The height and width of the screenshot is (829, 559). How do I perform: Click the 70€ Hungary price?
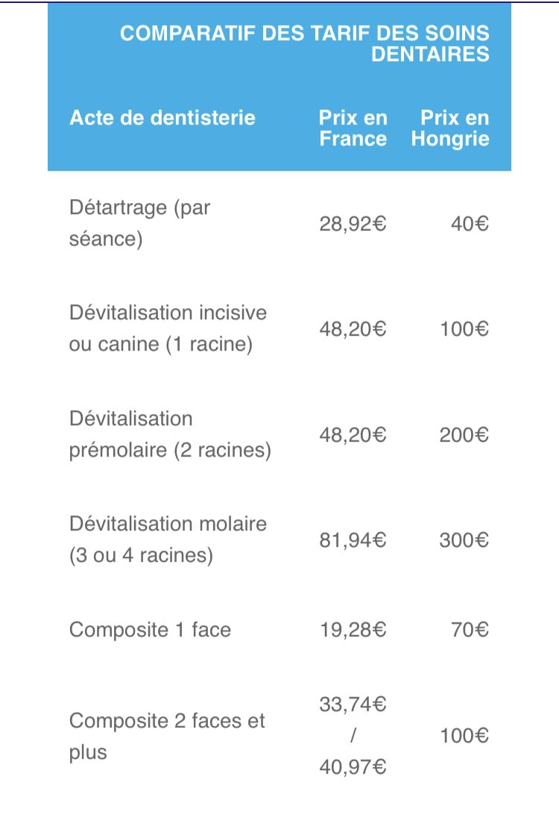(x=470, y=631)
